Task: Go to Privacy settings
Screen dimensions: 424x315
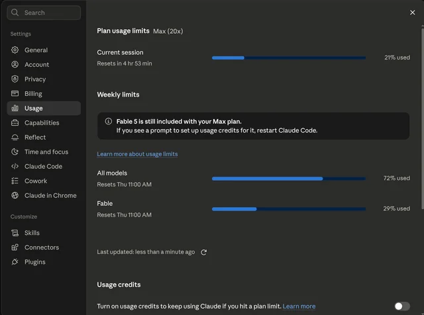Action: click(44, 79)
